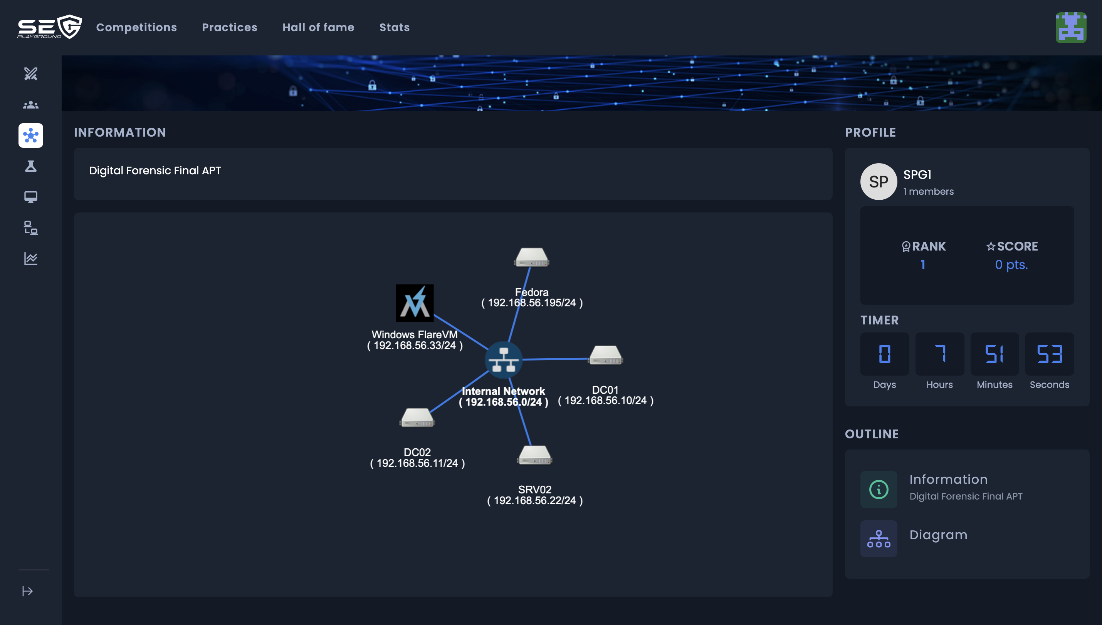Go to Practices page
Viewport: 1102px width, 625px height.
click(229, 27)
